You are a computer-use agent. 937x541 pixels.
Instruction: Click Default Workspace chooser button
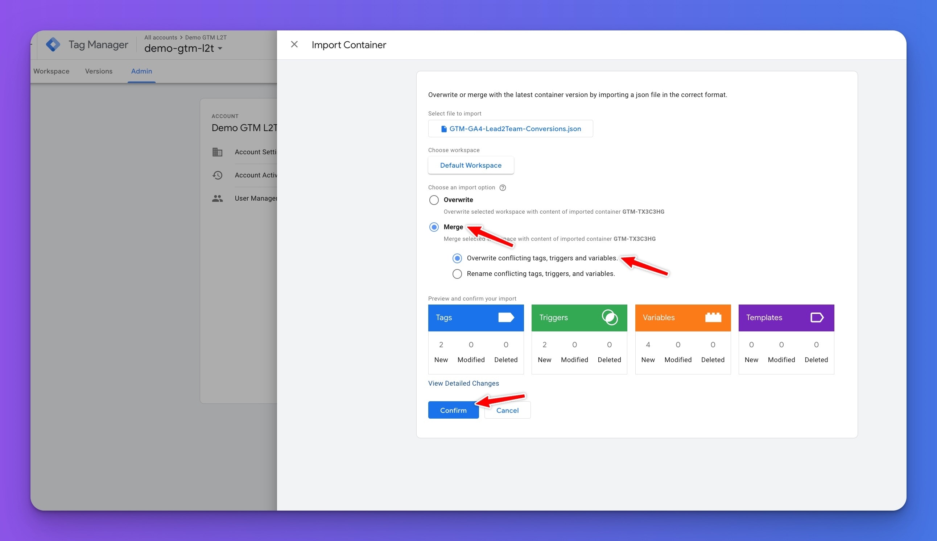tap(471, 165)
